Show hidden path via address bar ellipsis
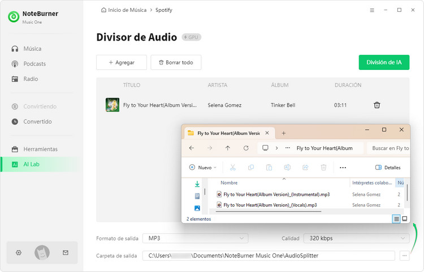The height and width of the screenshot is (272, 424). pyautogui.click(x=288, y=148)
